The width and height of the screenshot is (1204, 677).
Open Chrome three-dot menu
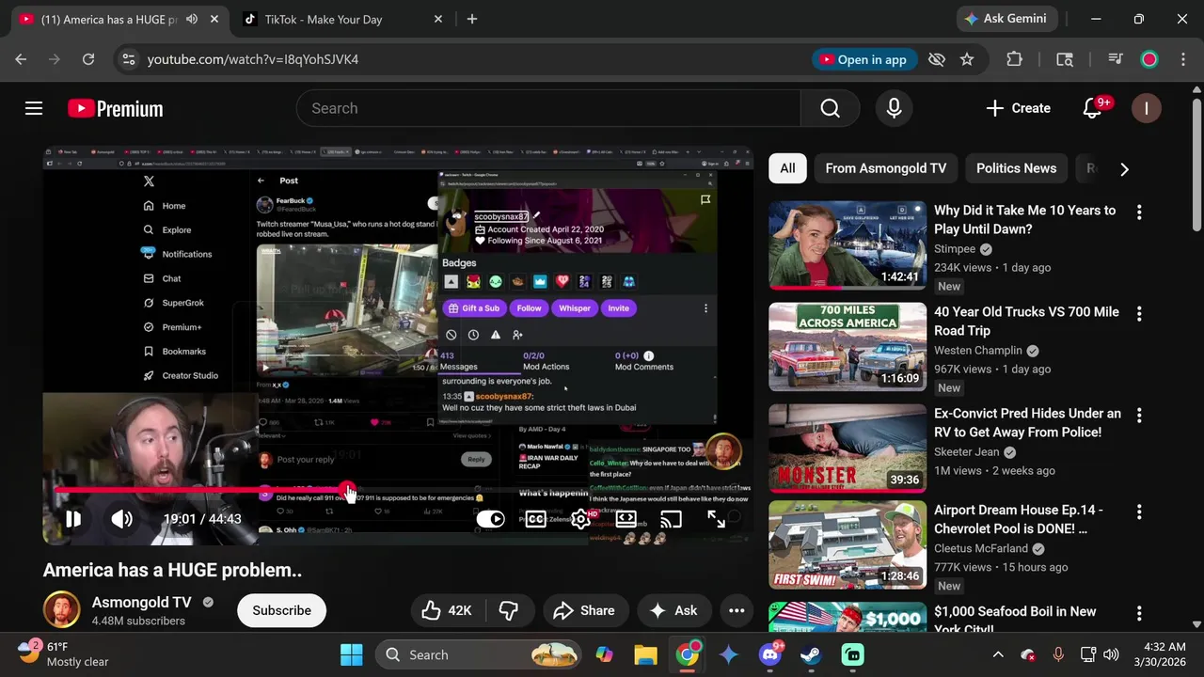(1182, 59)
